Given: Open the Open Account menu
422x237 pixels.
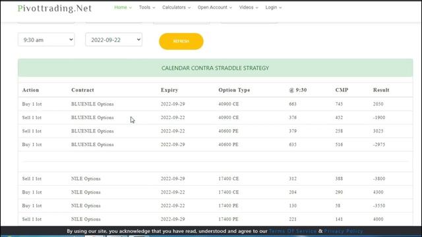Looking at the screenshot, I should [x=215, y=7].
